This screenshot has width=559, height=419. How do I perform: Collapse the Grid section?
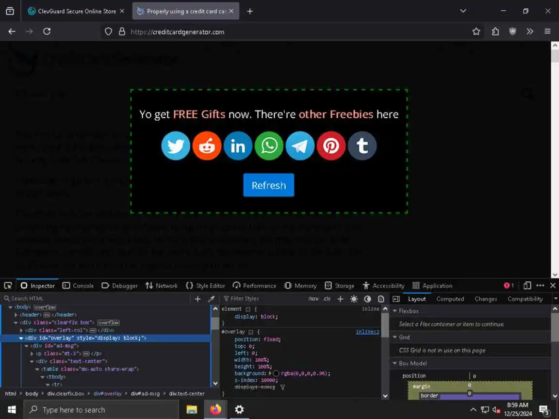tap(395, 337)
